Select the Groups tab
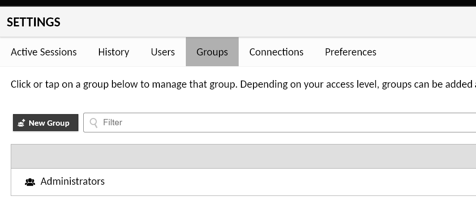The width and height of the screenshot is (476, 208). click(212, 52)
